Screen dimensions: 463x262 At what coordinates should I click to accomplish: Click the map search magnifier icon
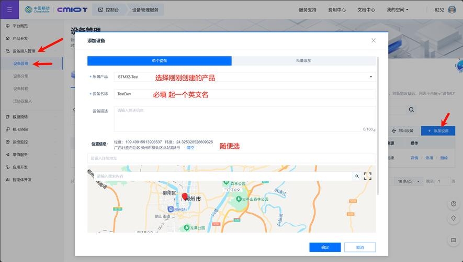(357, 176)
